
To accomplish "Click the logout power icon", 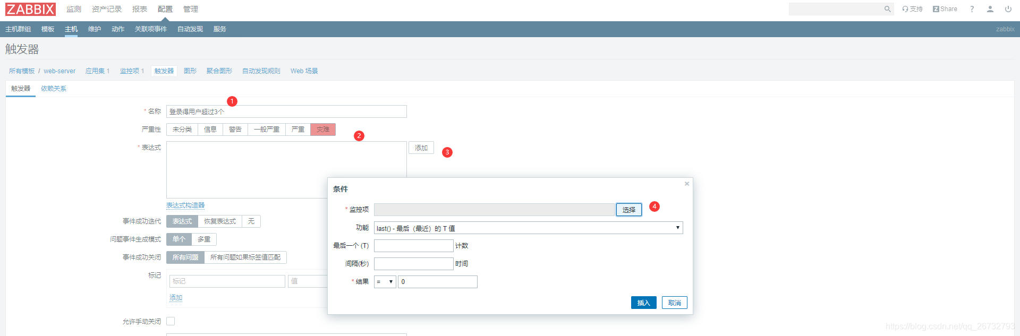I will tap(1008, 9).
